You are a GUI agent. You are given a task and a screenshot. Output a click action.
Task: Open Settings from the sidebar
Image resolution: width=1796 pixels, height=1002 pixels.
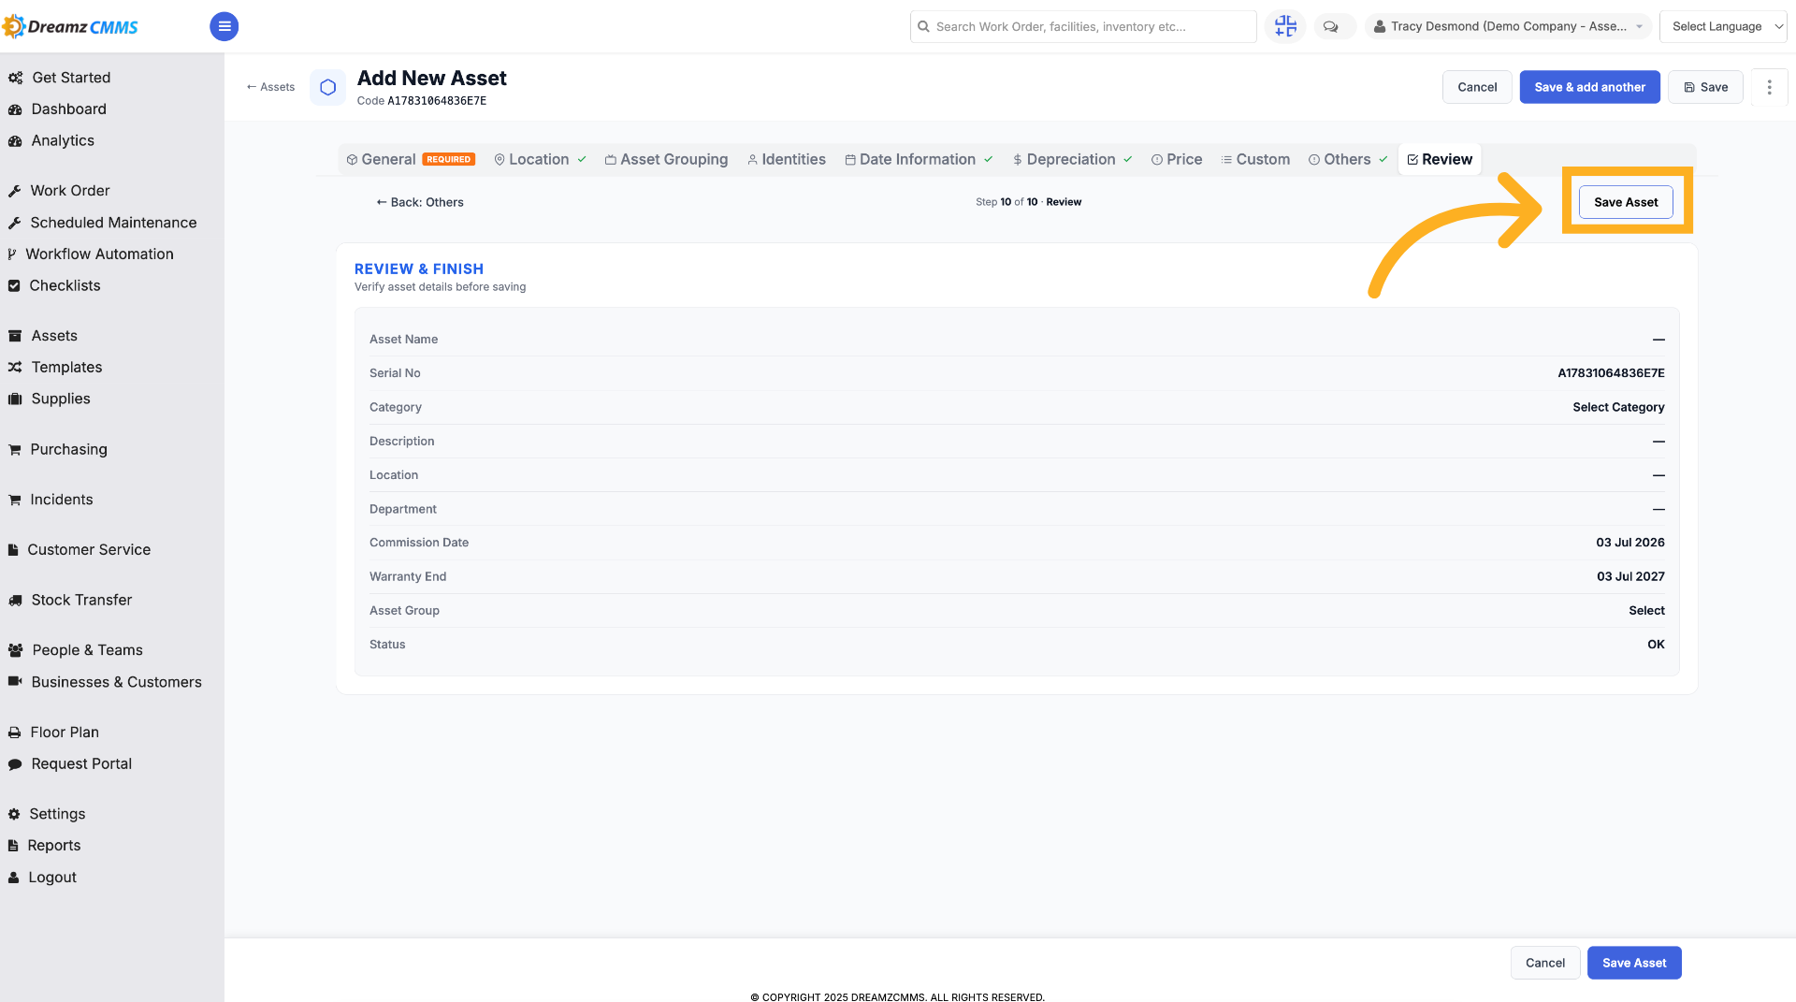click(57, 814)
